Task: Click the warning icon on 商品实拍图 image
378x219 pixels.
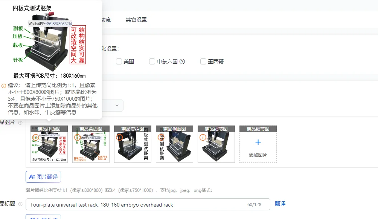Action: click(119, 137)
